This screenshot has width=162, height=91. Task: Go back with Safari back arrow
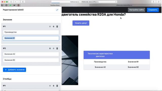[15, 2]
